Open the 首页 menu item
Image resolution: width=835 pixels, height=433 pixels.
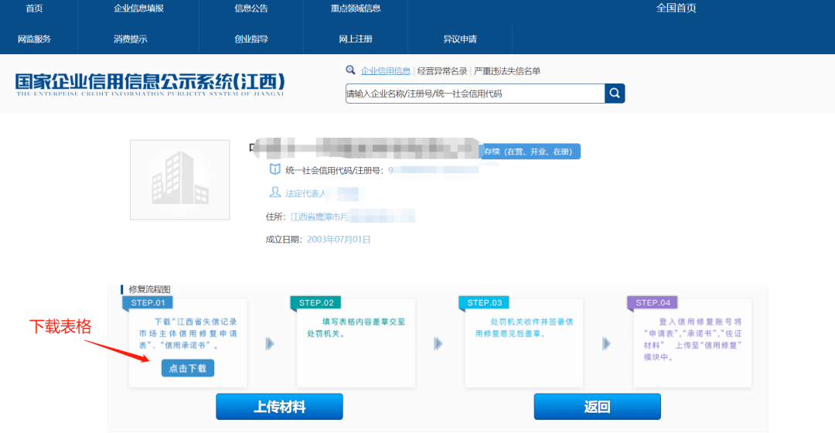[34, 9]
